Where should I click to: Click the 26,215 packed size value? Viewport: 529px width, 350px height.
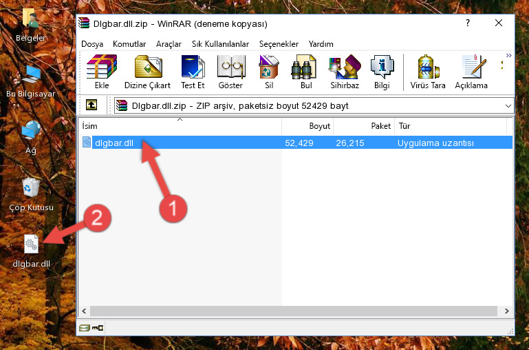[x=350, y=143]
